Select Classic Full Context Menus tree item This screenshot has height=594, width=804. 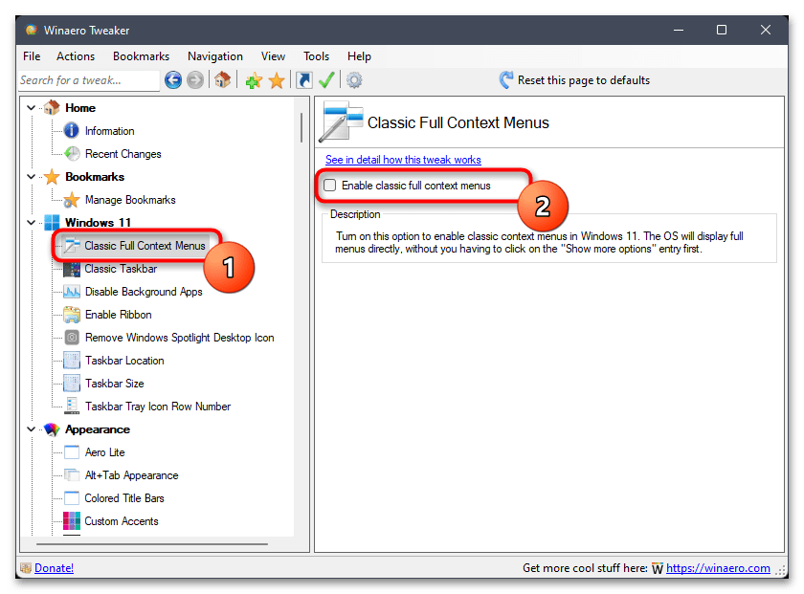point(145,246)
